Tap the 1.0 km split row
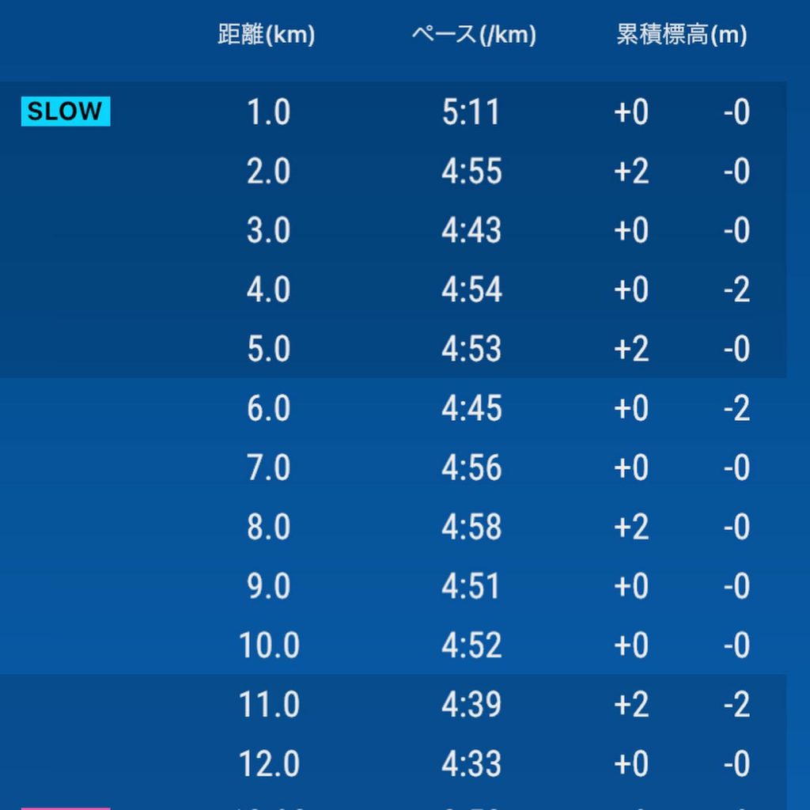 pos(393,112)
